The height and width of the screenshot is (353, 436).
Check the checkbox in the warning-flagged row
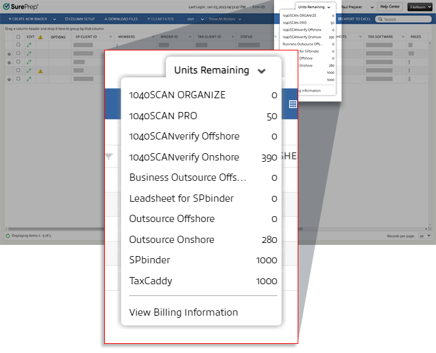click(18, 70)
